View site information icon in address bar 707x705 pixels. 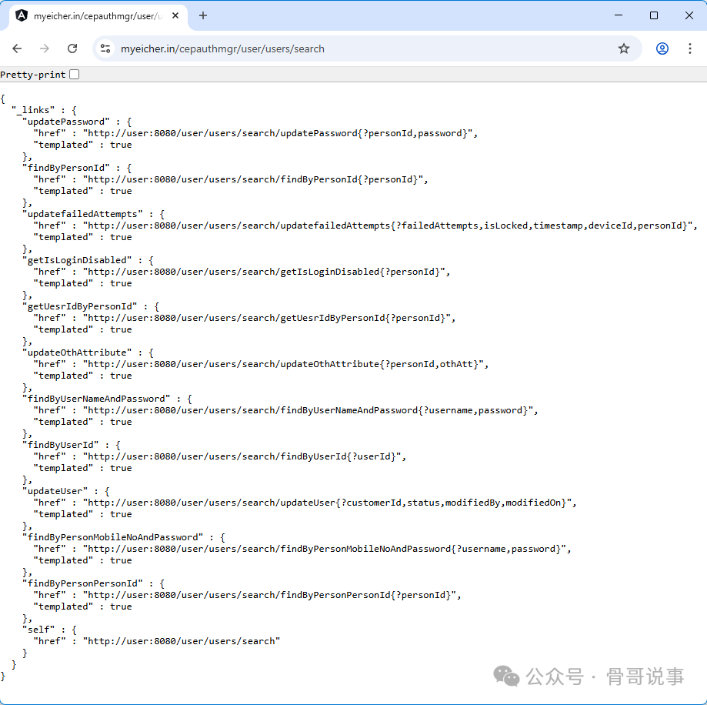(105, 48)
